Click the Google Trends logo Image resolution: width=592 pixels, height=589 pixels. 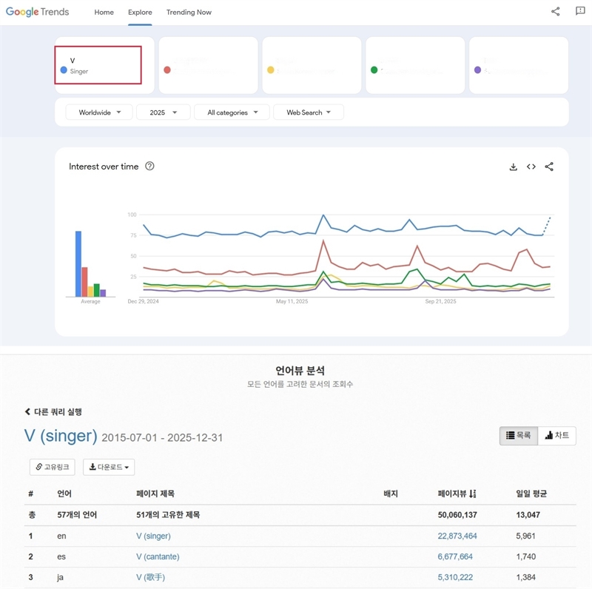pyautogui.click(x=38, y=12)
